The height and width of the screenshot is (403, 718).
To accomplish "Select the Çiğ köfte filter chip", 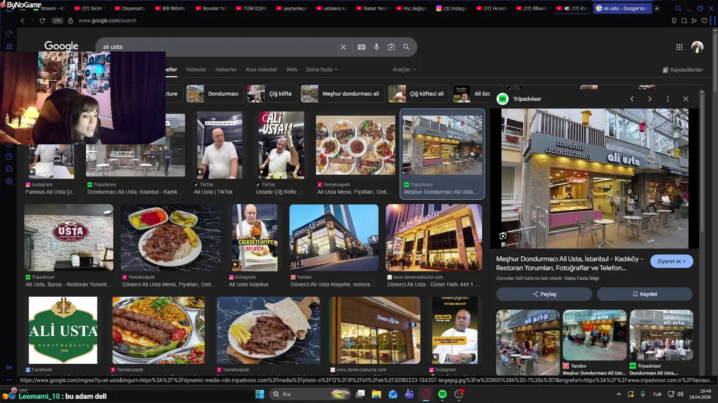I will pyautogui.click(x=271, y=93).
